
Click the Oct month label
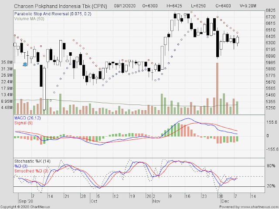[94, 201]
